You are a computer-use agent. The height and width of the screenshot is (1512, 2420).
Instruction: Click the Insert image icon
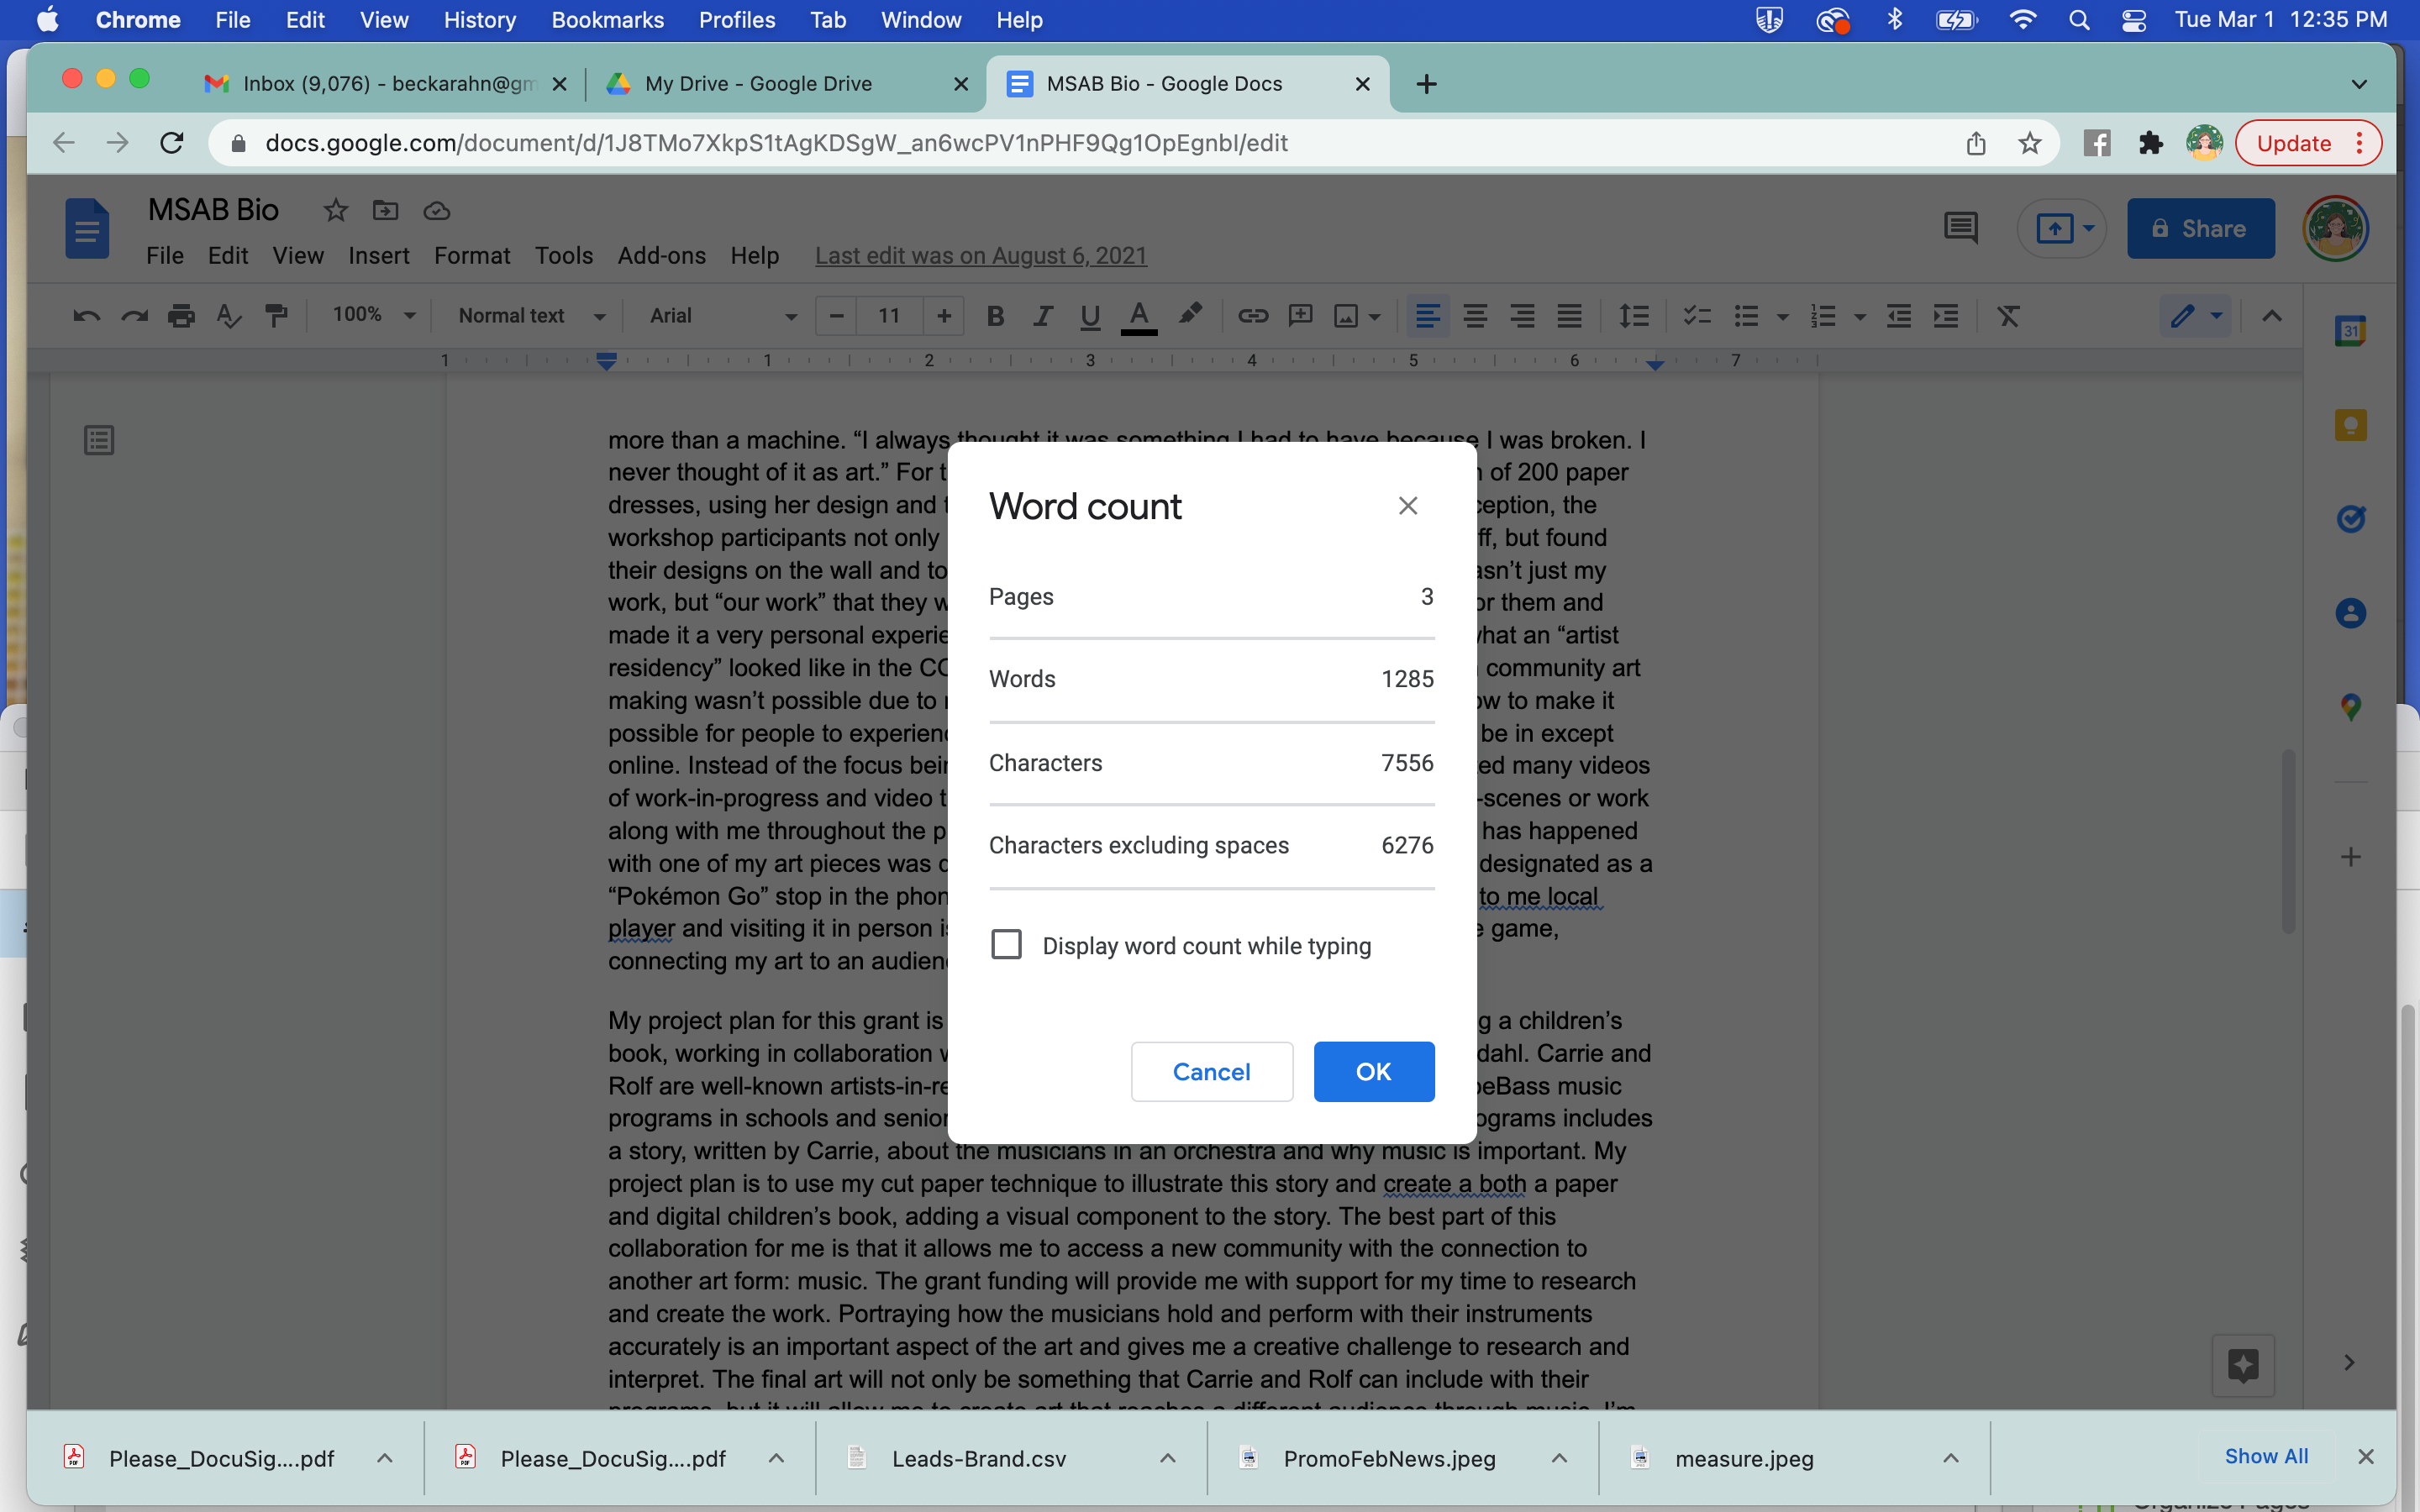(x=1346, y=316)
